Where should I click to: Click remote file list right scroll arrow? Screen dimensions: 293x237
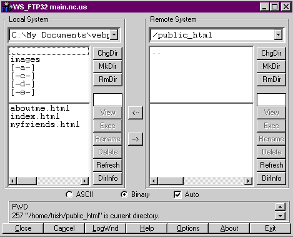click(x=248, y=181)
